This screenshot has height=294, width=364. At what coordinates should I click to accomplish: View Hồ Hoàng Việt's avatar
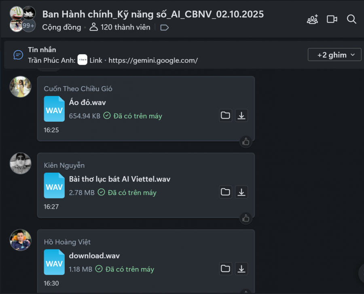[x=20, y=240]
